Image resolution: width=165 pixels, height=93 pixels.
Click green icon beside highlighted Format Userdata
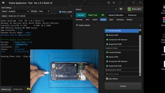[x=107, y=31]
